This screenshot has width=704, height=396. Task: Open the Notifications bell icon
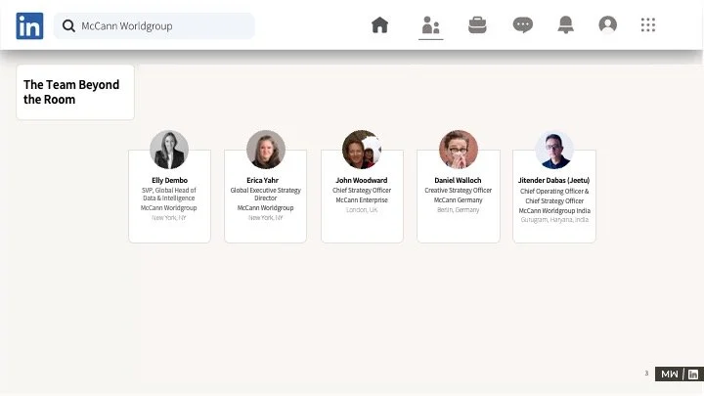click(566, 25)
